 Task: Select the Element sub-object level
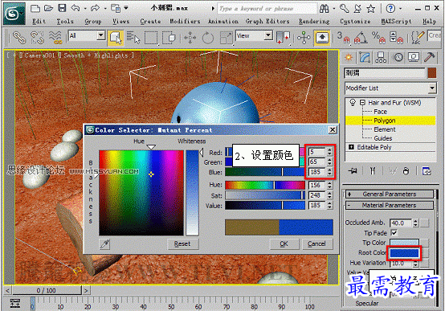point(384,129)
